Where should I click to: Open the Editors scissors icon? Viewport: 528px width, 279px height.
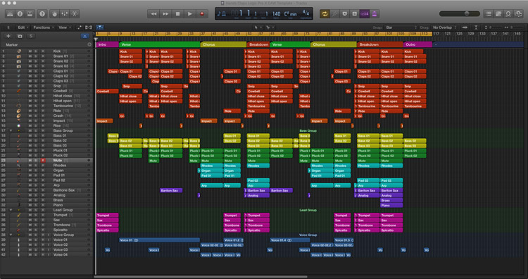pos(75,14)
